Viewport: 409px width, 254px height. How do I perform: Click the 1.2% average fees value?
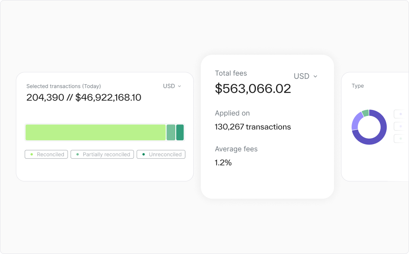pos(223,162)
